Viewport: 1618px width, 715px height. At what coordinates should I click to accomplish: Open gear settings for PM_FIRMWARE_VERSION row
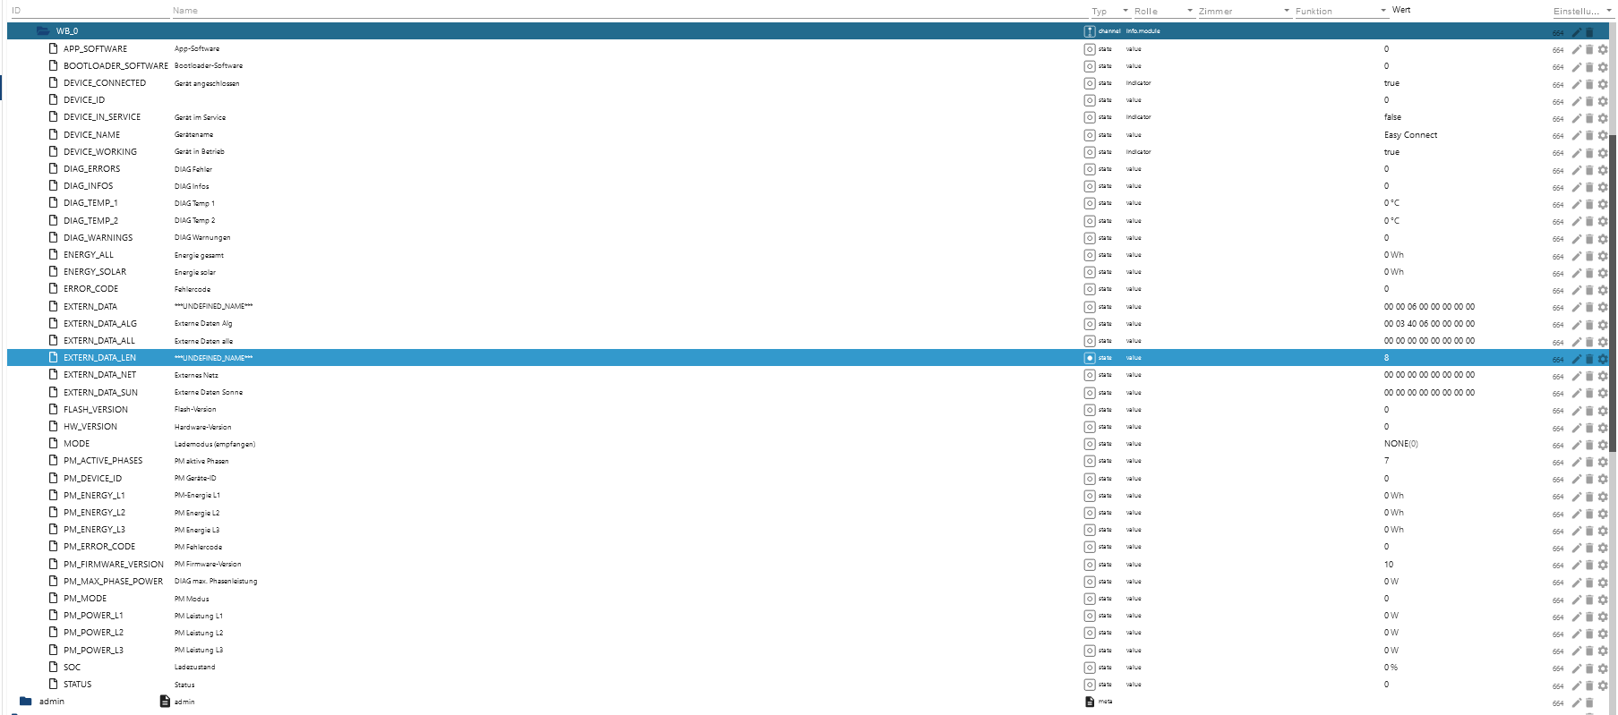click(1603, 565)
